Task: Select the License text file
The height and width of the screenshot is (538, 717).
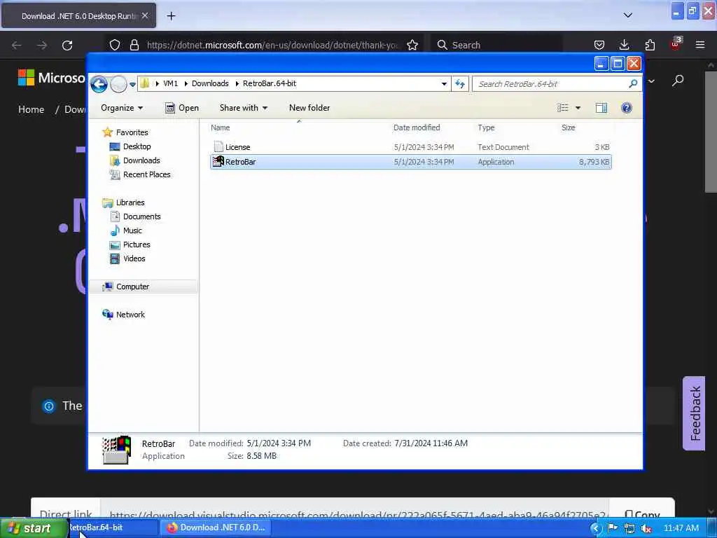Action: point(410,147)
